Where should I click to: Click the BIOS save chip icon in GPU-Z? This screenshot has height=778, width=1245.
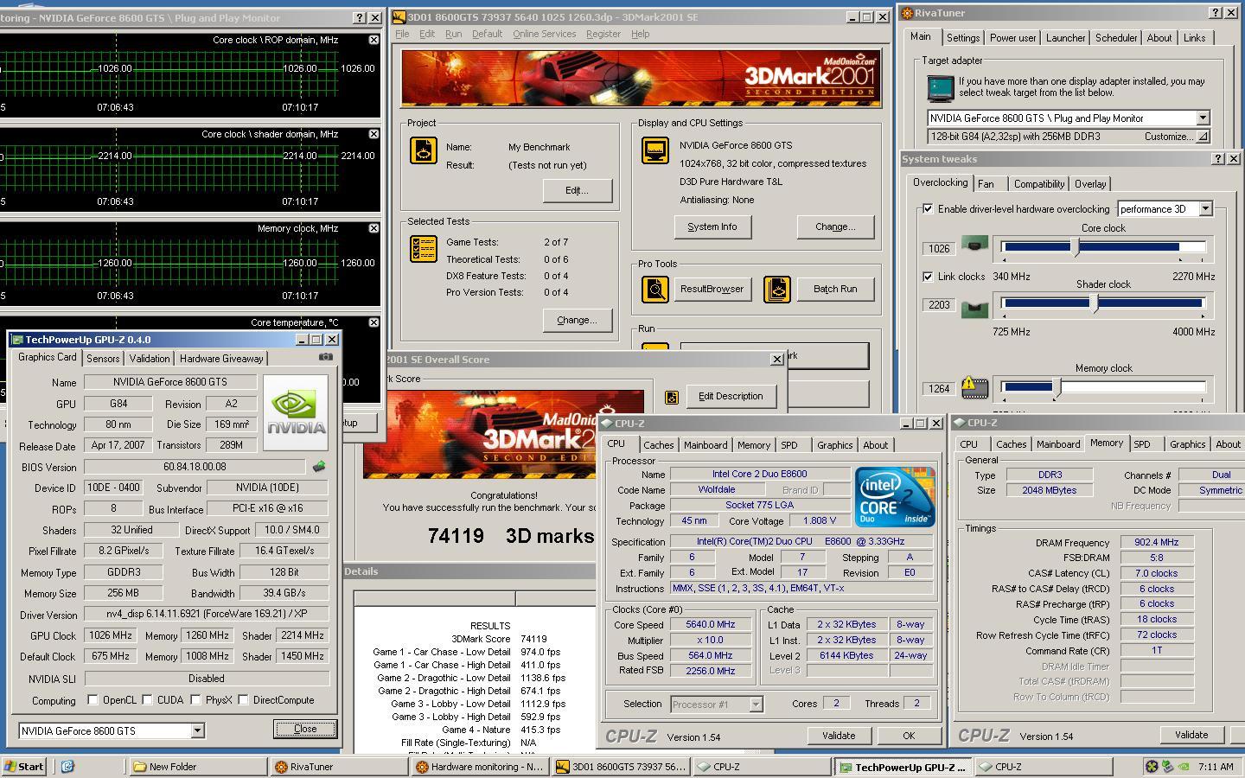(319, 467)
